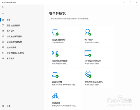Image resolution: width=140 pixels, height=110 pixels.
Task: Select 帐户保护 in the sidebar
Action: pos(10,31)
